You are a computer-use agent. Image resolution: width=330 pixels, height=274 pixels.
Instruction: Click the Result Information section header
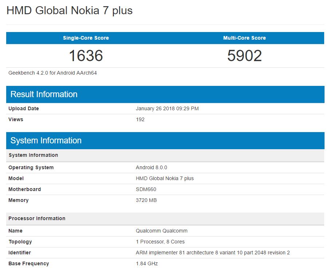165,94
